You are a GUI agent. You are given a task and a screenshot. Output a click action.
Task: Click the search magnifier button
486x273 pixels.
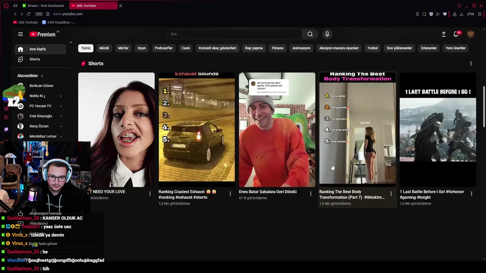point(310,34)
